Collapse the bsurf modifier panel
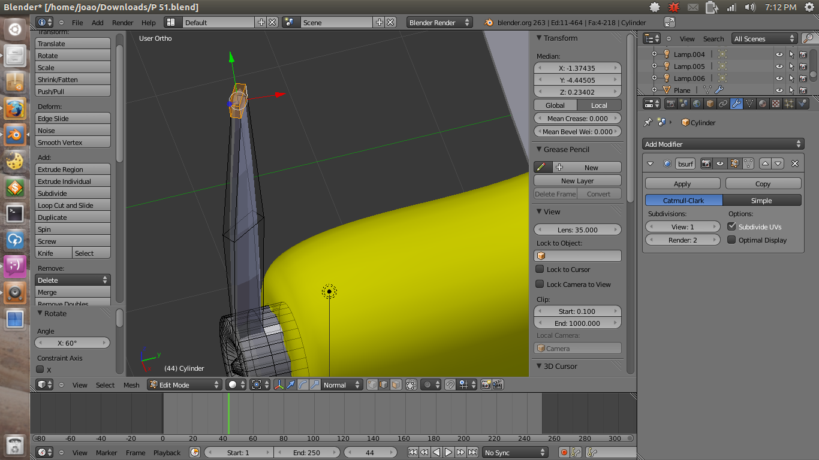Image resolution: width=819 pixels, height=460 pixels. click(650, 163)
